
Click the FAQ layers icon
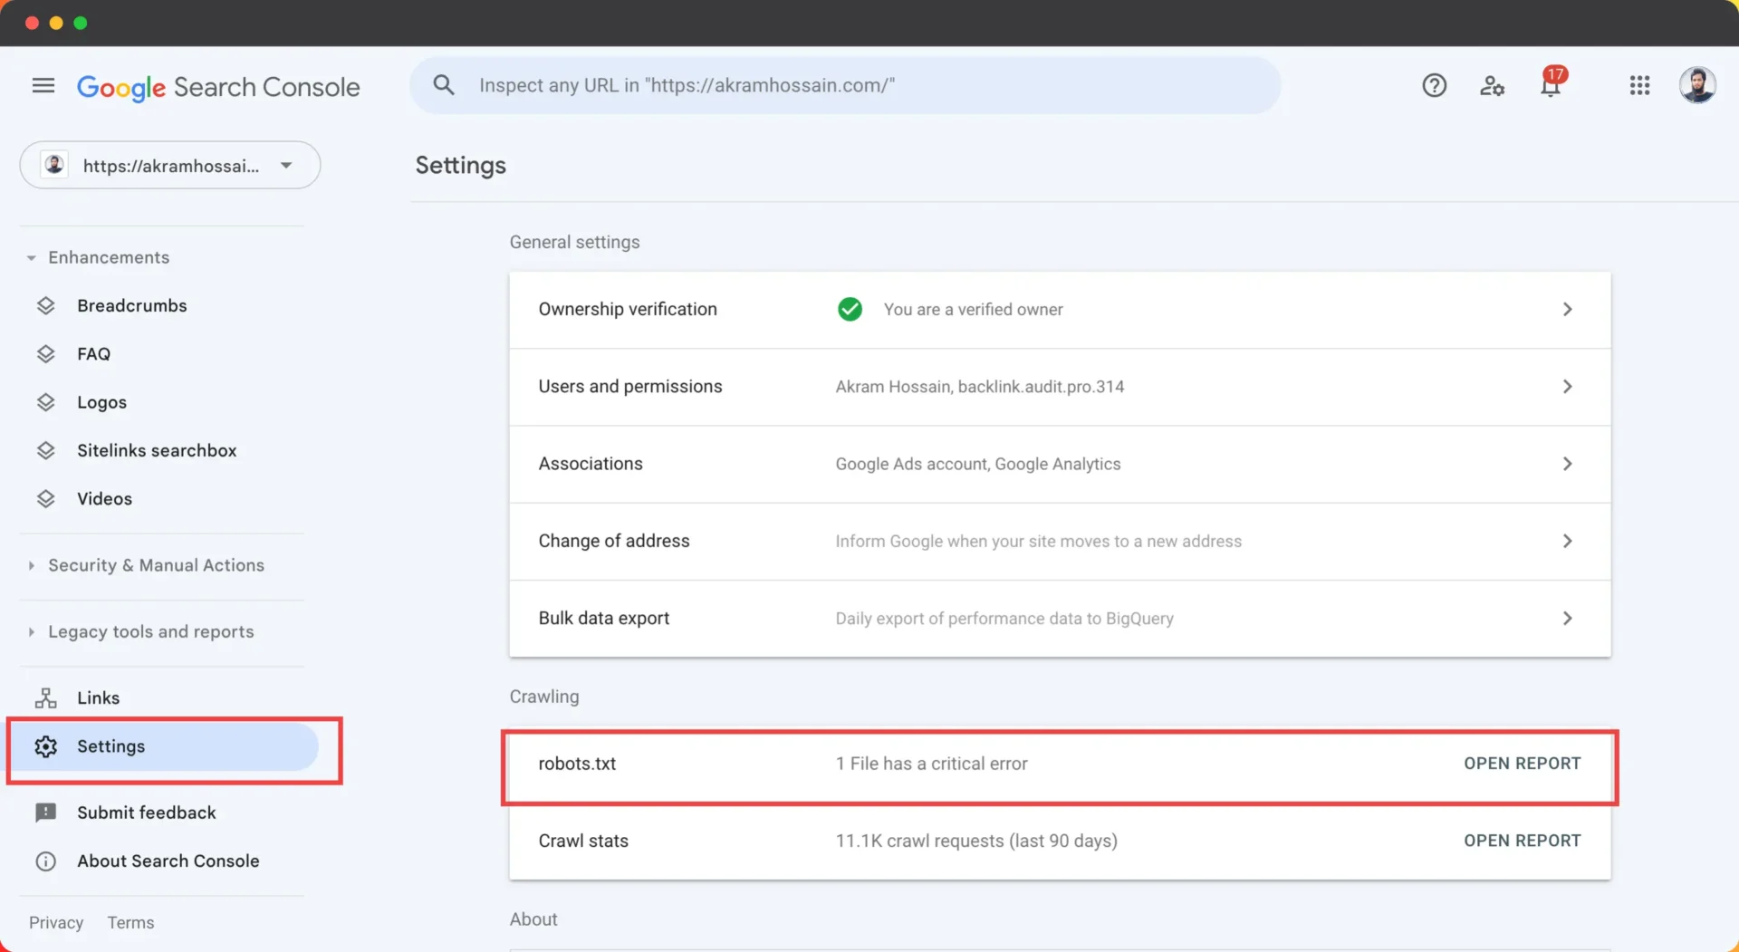click(46, 353)
